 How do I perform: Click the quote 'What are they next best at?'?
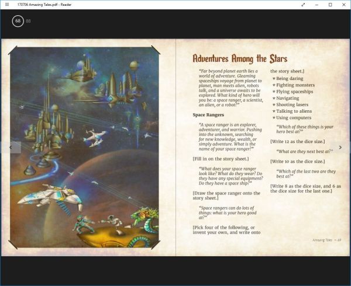[305, 151]
